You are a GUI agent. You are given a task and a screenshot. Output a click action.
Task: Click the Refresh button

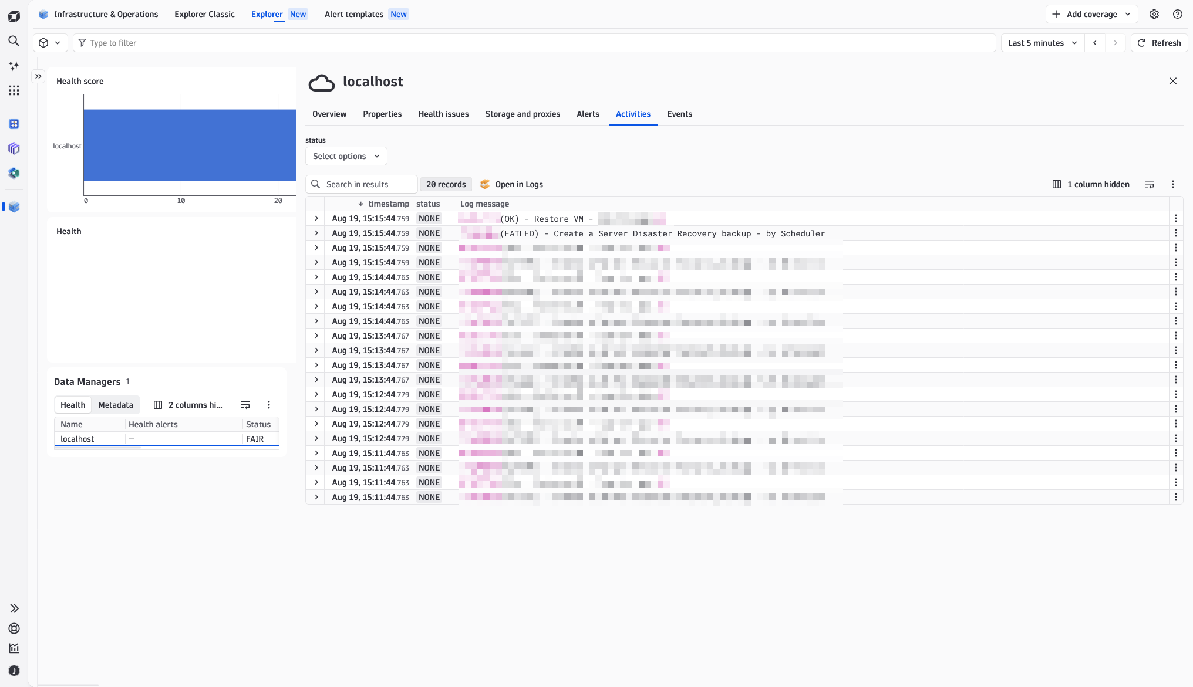(x=1159, y=43)
